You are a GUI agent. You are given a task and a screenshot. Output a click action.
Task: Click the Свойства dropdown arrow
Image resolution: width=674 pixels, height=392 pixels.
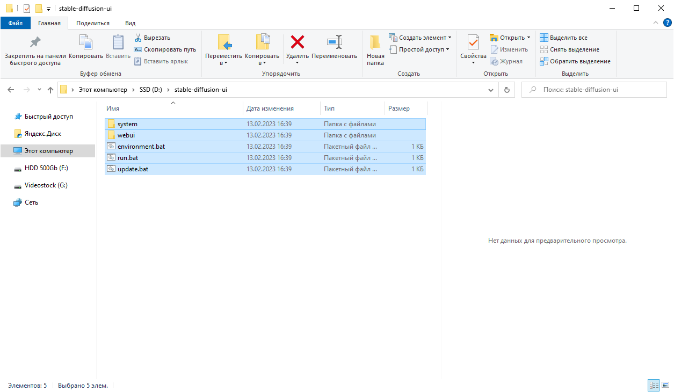point(473,63)
